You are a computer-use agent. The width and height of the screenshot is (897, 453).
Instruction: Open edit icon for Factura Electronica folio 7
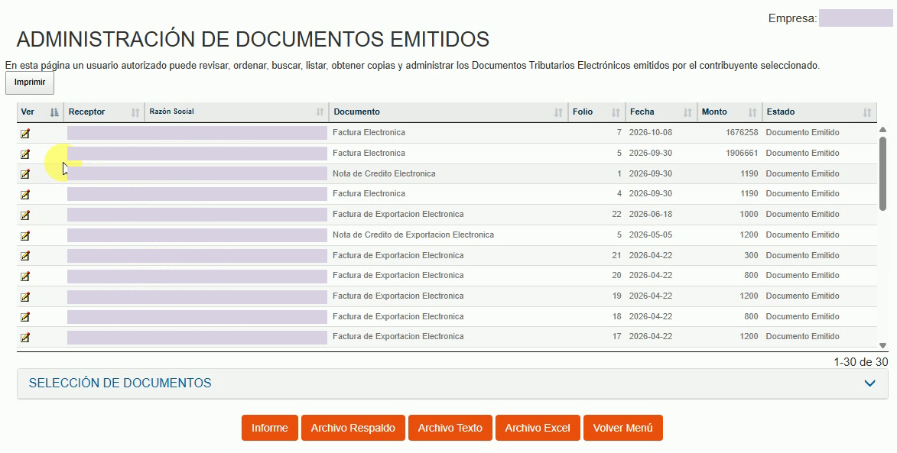[x=25, y=133]
